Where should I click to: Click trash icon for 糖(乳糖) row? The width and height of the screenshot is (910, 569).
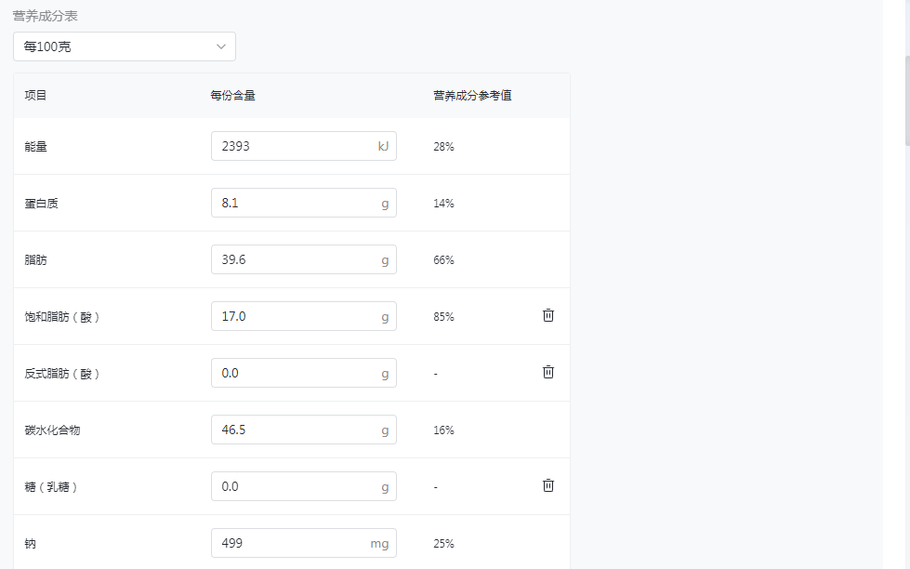[x=548, y=485]
